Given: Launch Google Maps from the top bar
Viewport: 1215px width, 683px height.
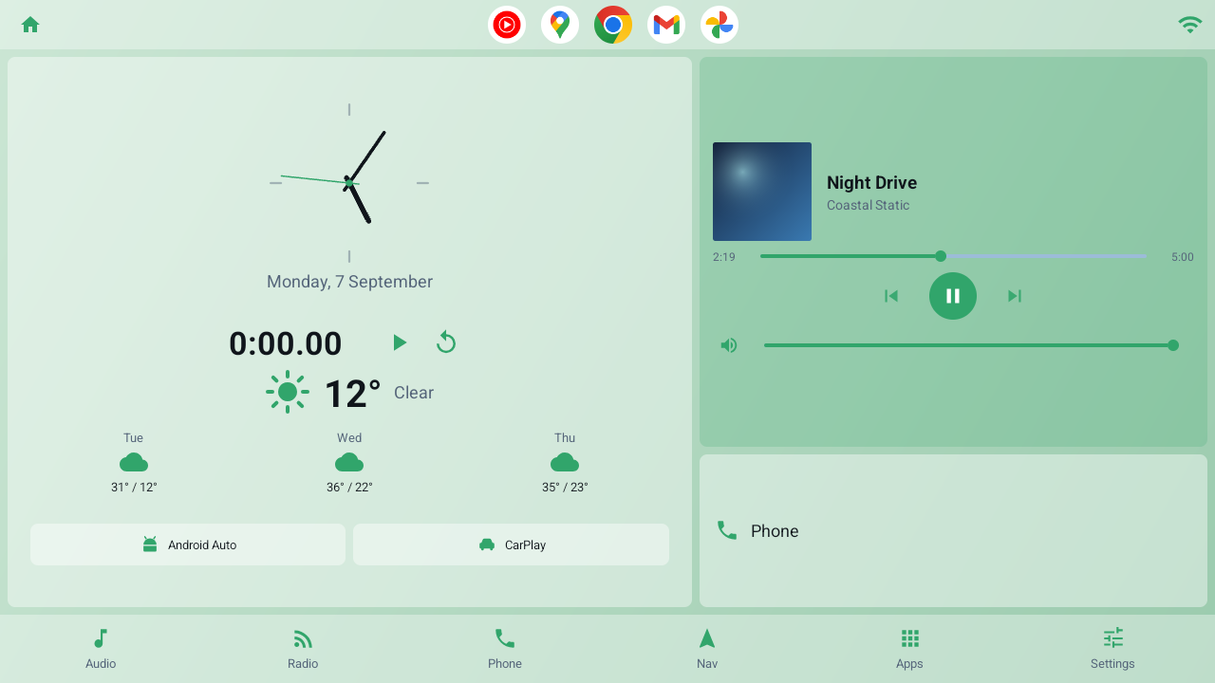Looking at the screenshot, I should pos(560,25).
